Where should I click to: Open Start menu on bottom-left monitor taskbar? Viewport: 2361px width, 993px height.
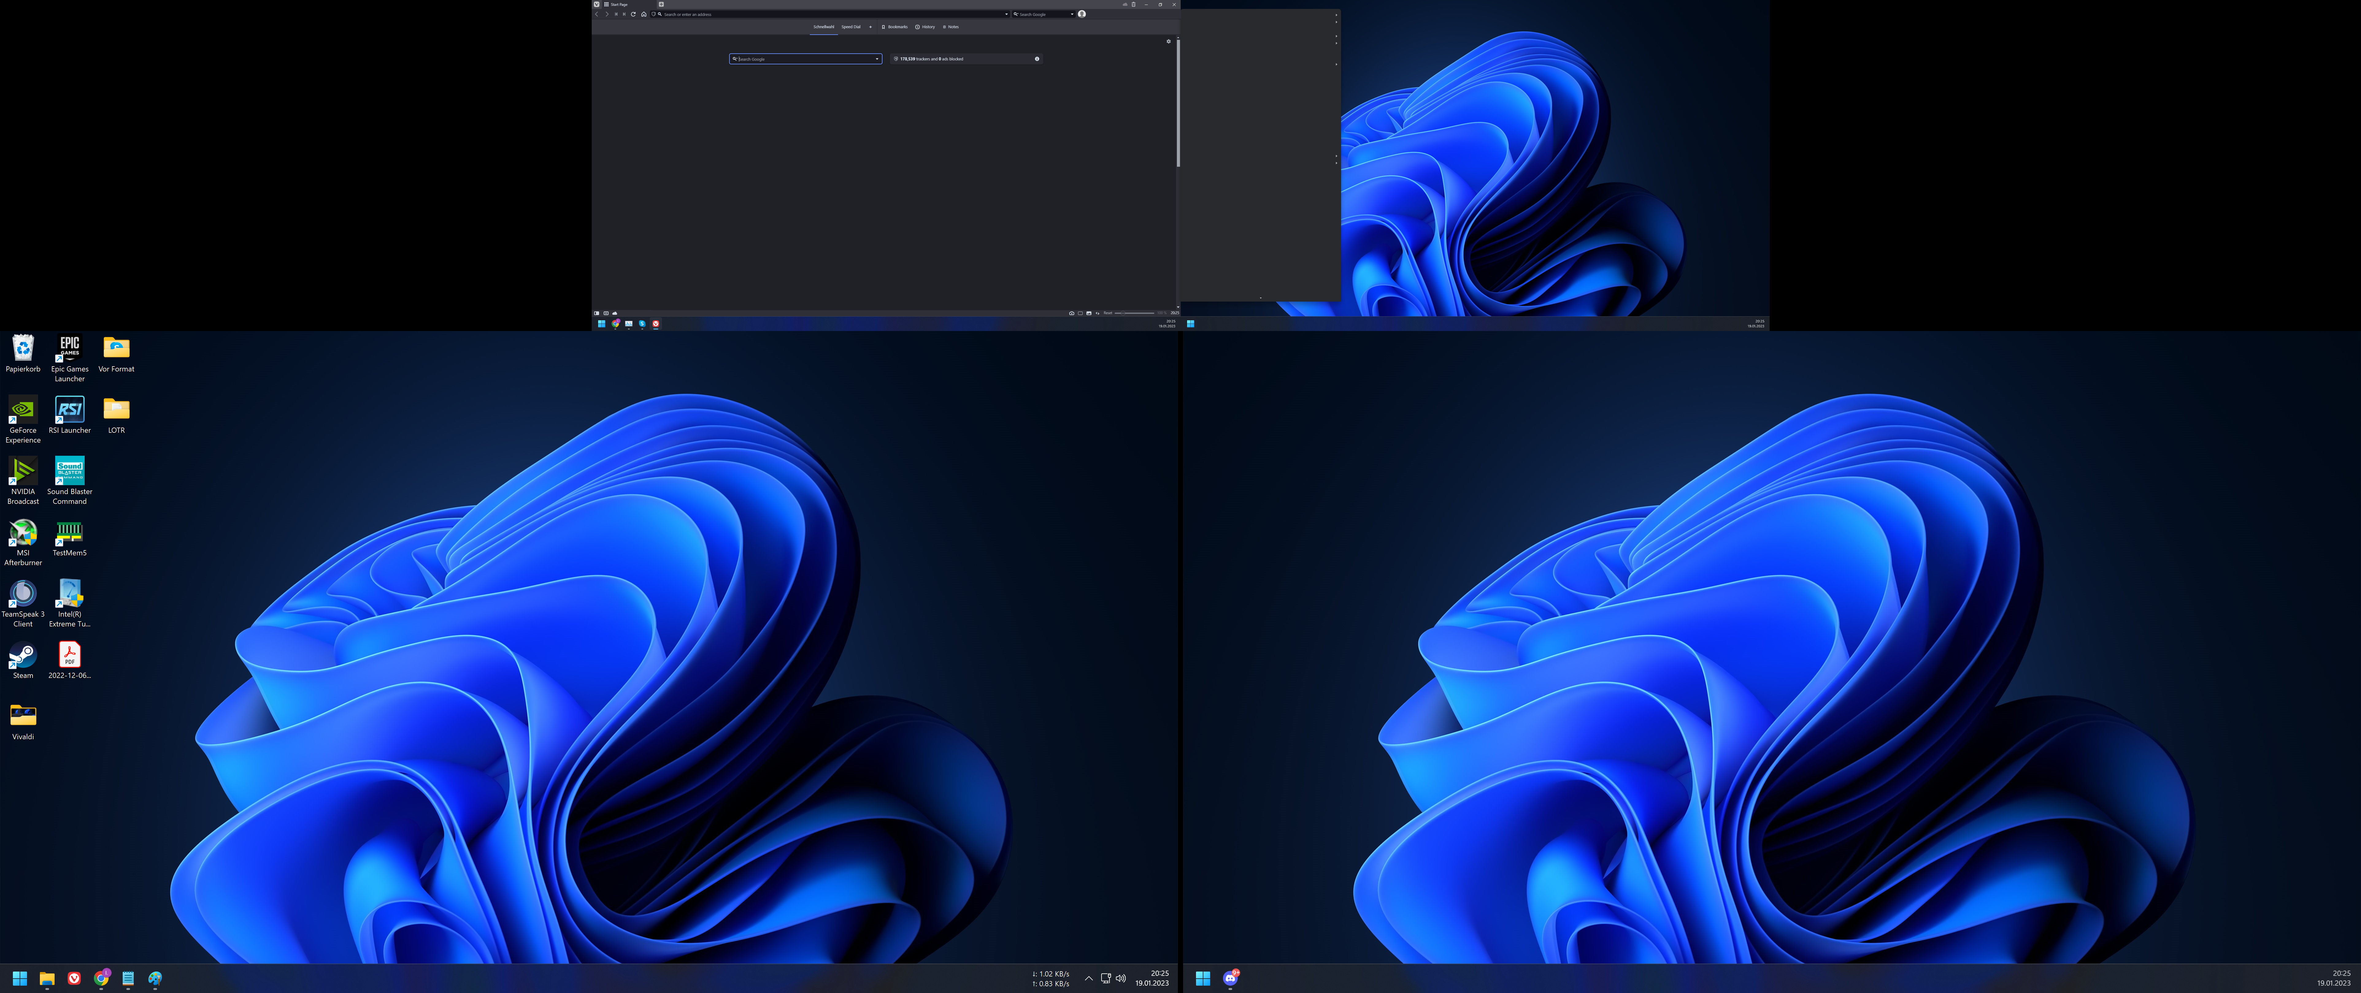20,978
